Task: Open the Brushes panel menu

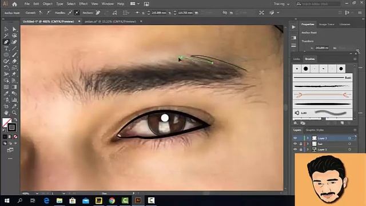Action: 355,59
